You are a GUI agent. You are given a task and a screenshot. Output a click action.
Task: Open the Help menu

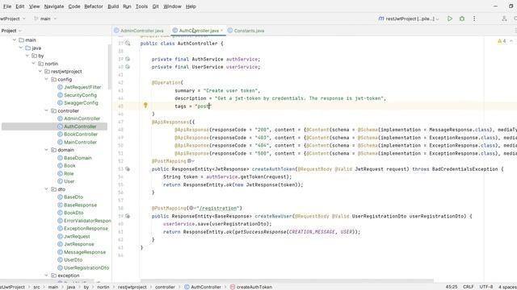191,6
